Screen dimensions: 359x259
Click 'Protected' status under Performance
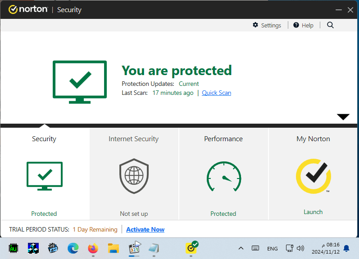(223, 214)
